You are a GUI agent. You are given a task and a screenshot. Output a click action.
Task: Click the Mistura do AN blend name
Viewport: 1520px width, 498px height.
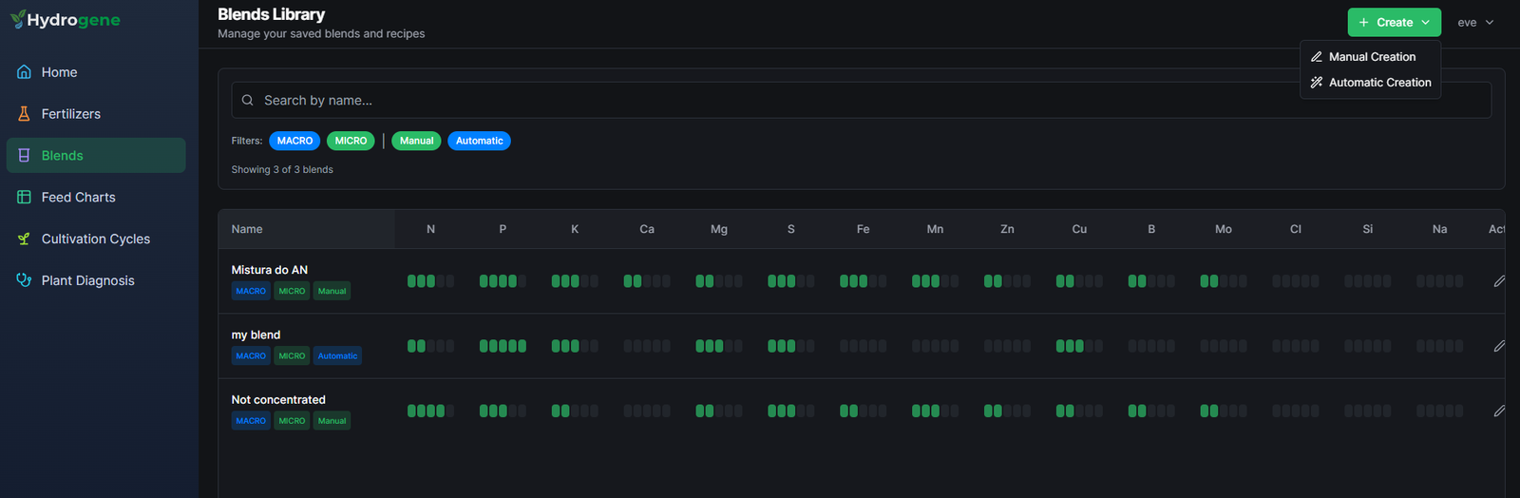coord(270,270)
